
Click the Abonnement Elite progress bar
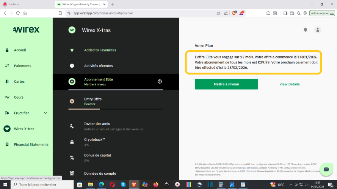[x=116, y=90]
